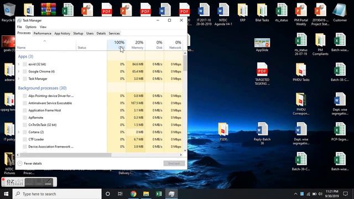The height and width of the screenshot is (199, 354).
Task: Expand the Cortana (2) process group
Action: coord(18,132)
